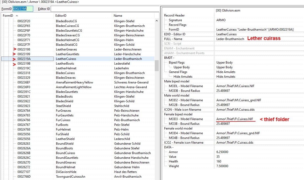Click the list scrollbar up arrow
Image resolution: width=304 pixels, height=180 pixels.
tap(157, 21)
